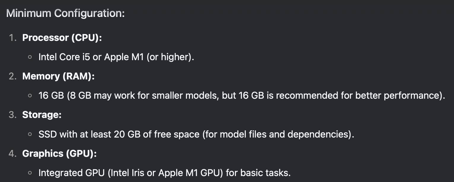Click the list number 1 marker
454x182 pixels.
click(13, 38)
